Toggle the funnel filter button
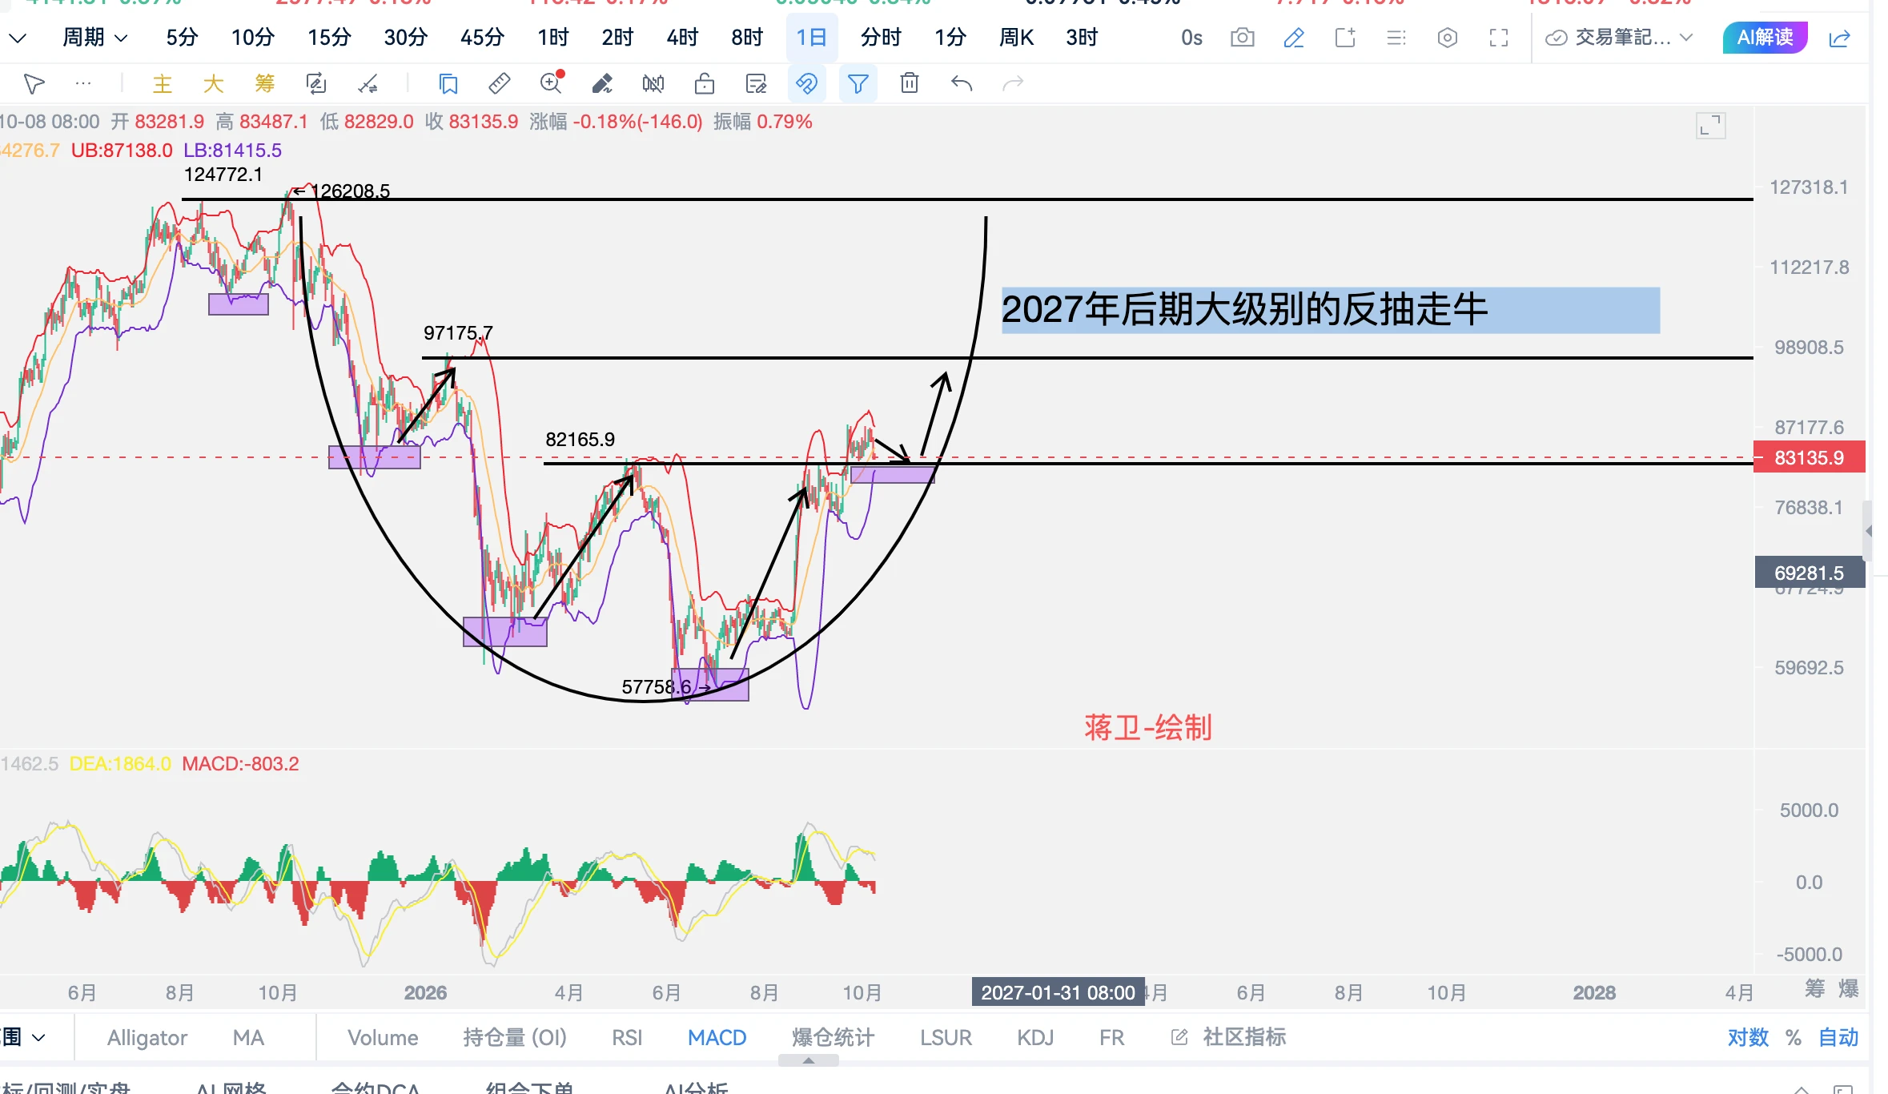This screenshot has width=1888, height=1094. (x=858, y=83)
